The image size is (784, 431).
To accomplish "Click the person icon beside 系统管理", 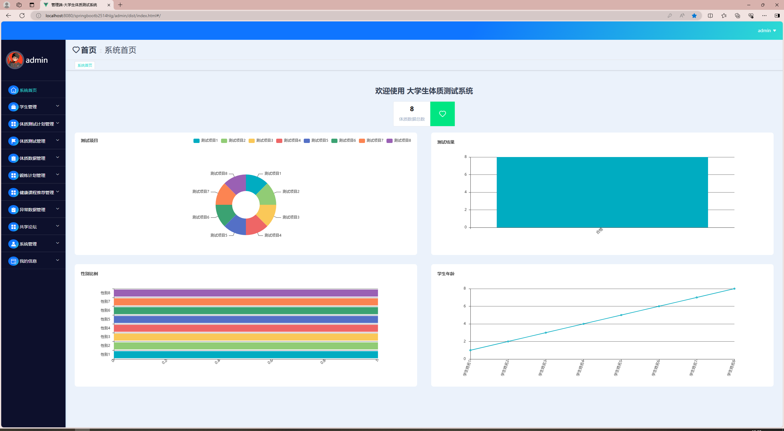I will click(x=13, y=244).
